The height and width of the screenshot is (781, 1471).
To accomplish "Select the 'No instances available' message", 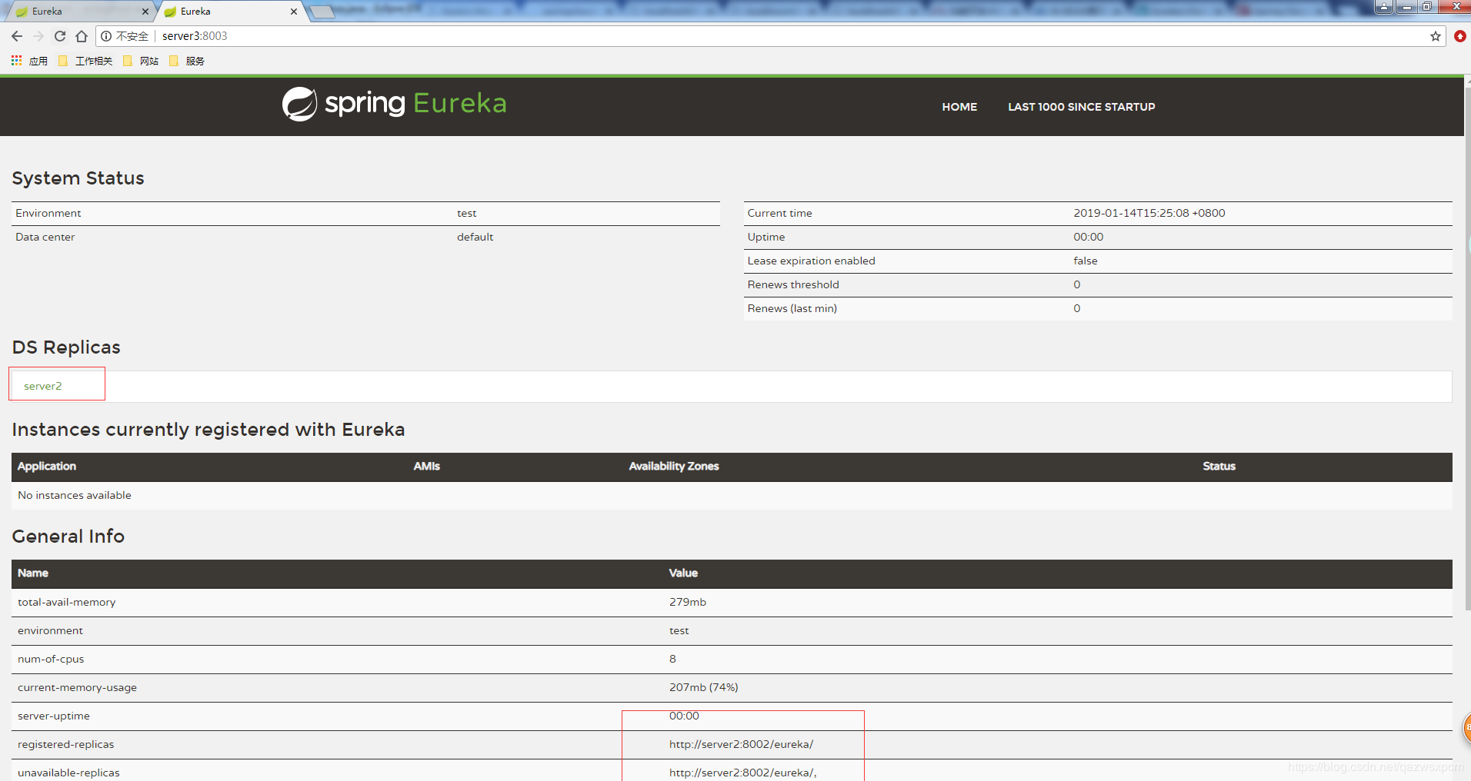I will (75, 495).
